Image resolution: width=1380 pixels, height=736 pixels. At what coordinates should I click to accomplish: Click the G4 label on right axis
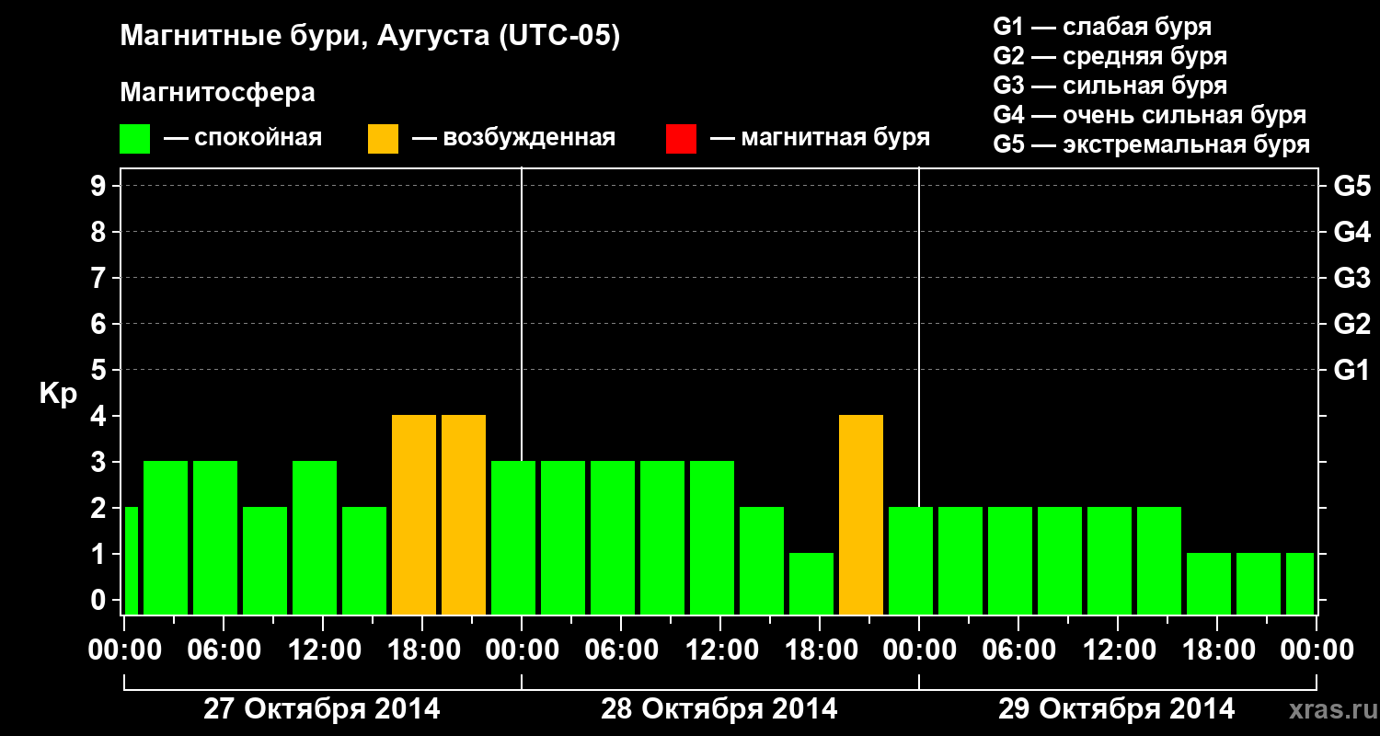1351,232
